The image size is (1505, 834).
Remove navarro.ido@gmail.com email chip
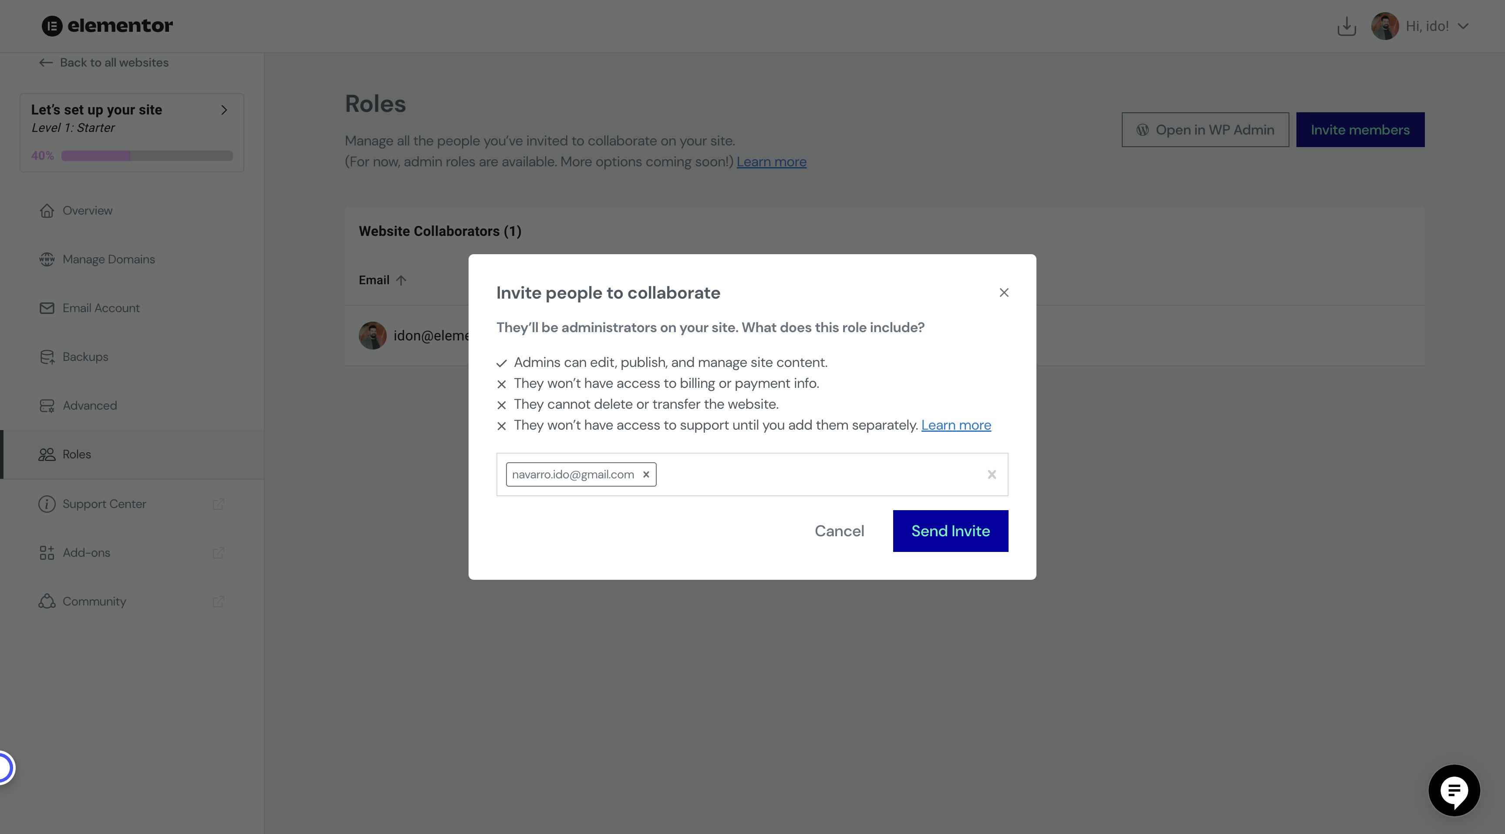(x=646, y=474)
